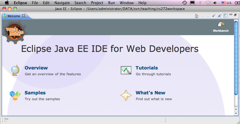This screenshot has width=240, height=124.
Task: Click 'Find out what is new' text
Action: (x=154, y=99)
